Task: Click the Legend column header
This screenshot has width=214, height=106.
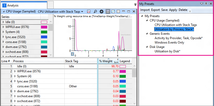Action: point(126,61)
